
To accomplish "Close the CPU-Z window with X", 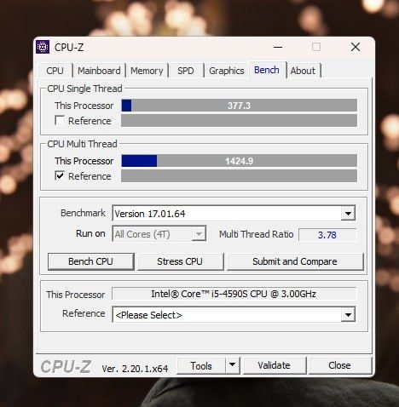I will pyautogui.click(x=356, y=47).
